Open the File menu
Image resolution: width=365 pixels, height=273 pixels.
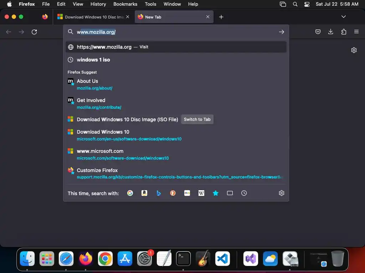[x=46, y=4]
